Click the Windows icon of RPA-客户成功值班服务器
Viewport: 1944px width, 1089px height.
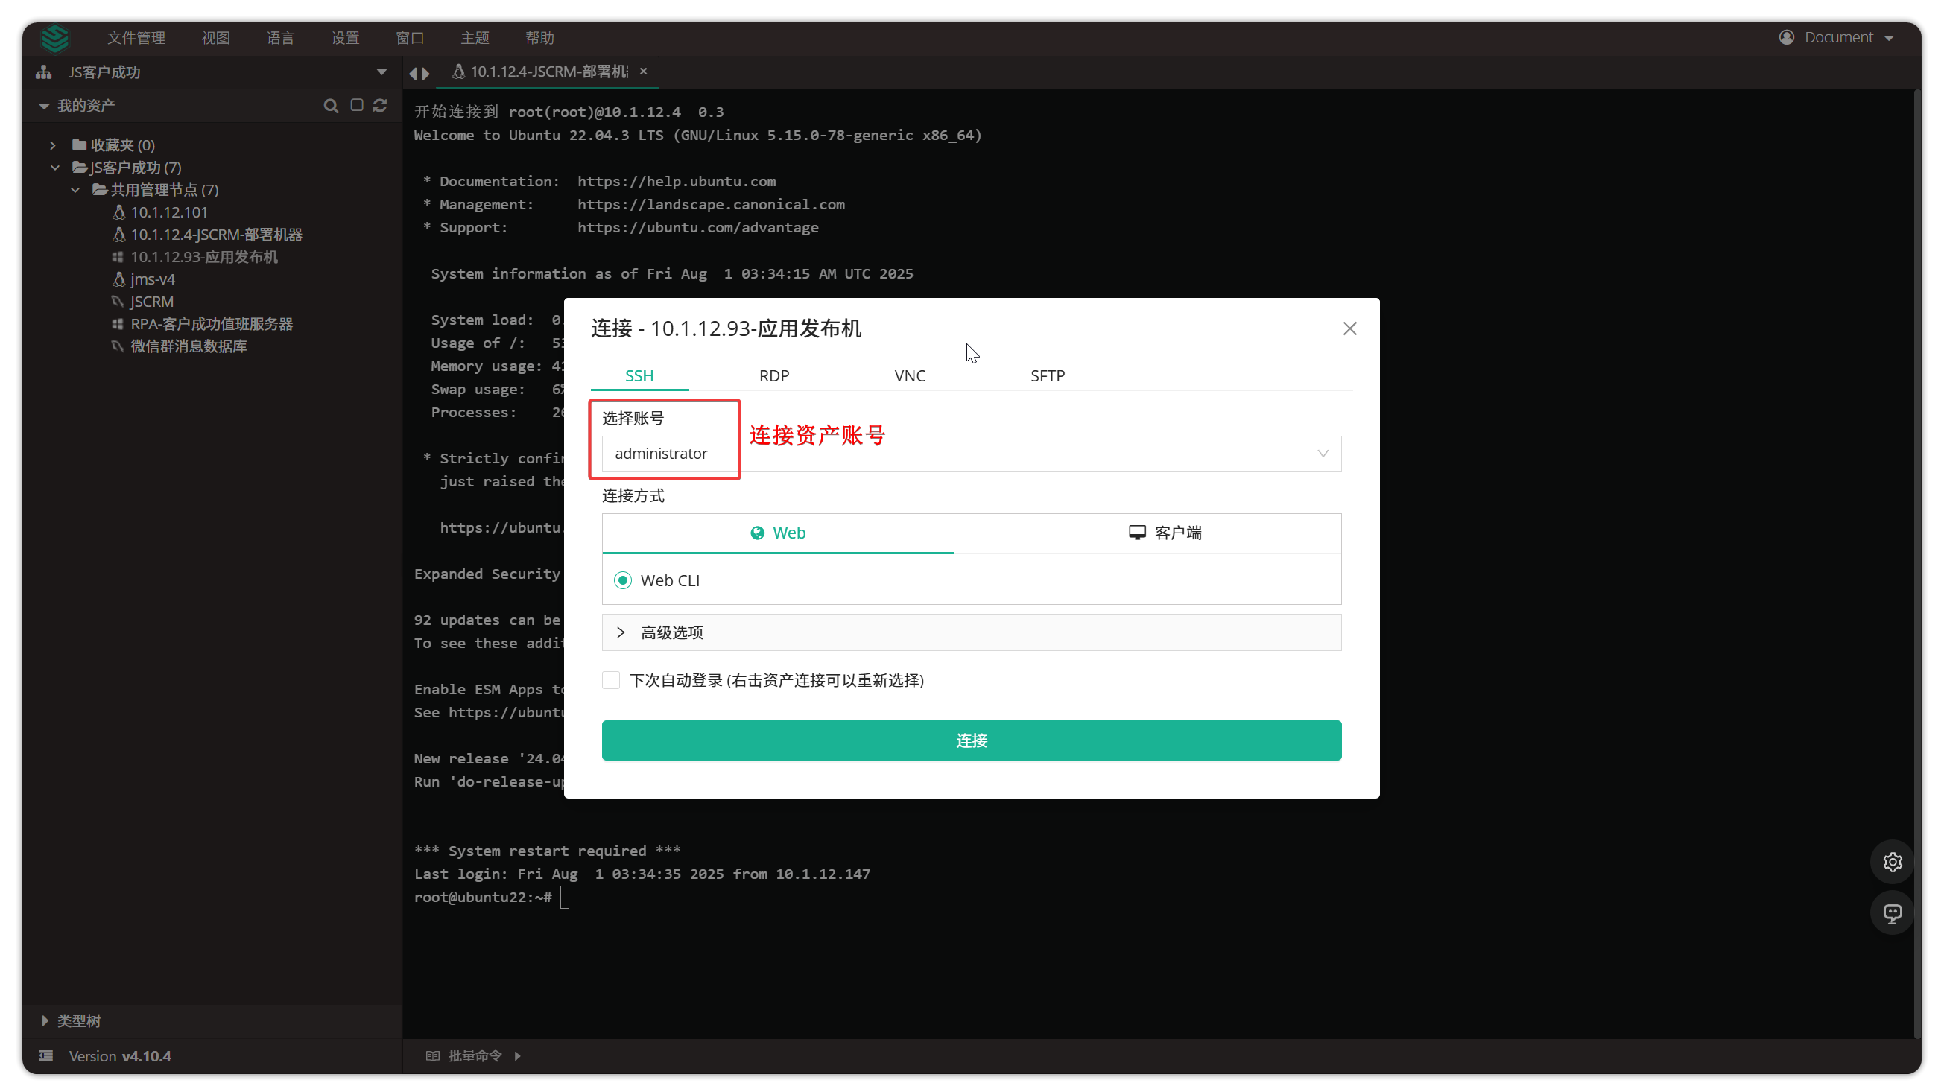click(118, 324)
